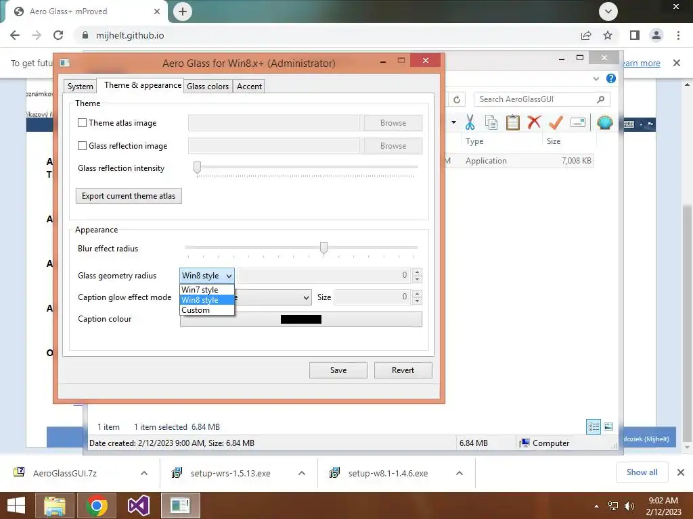Switch Explorer to large icons view icon
Image resolution: width=693 pixels, height=519 pixels.
608,426
